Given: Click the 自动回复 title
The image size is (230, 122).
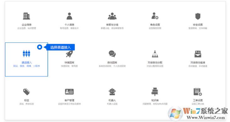Looking at the screenshot, I should click(x=112, y=63).
